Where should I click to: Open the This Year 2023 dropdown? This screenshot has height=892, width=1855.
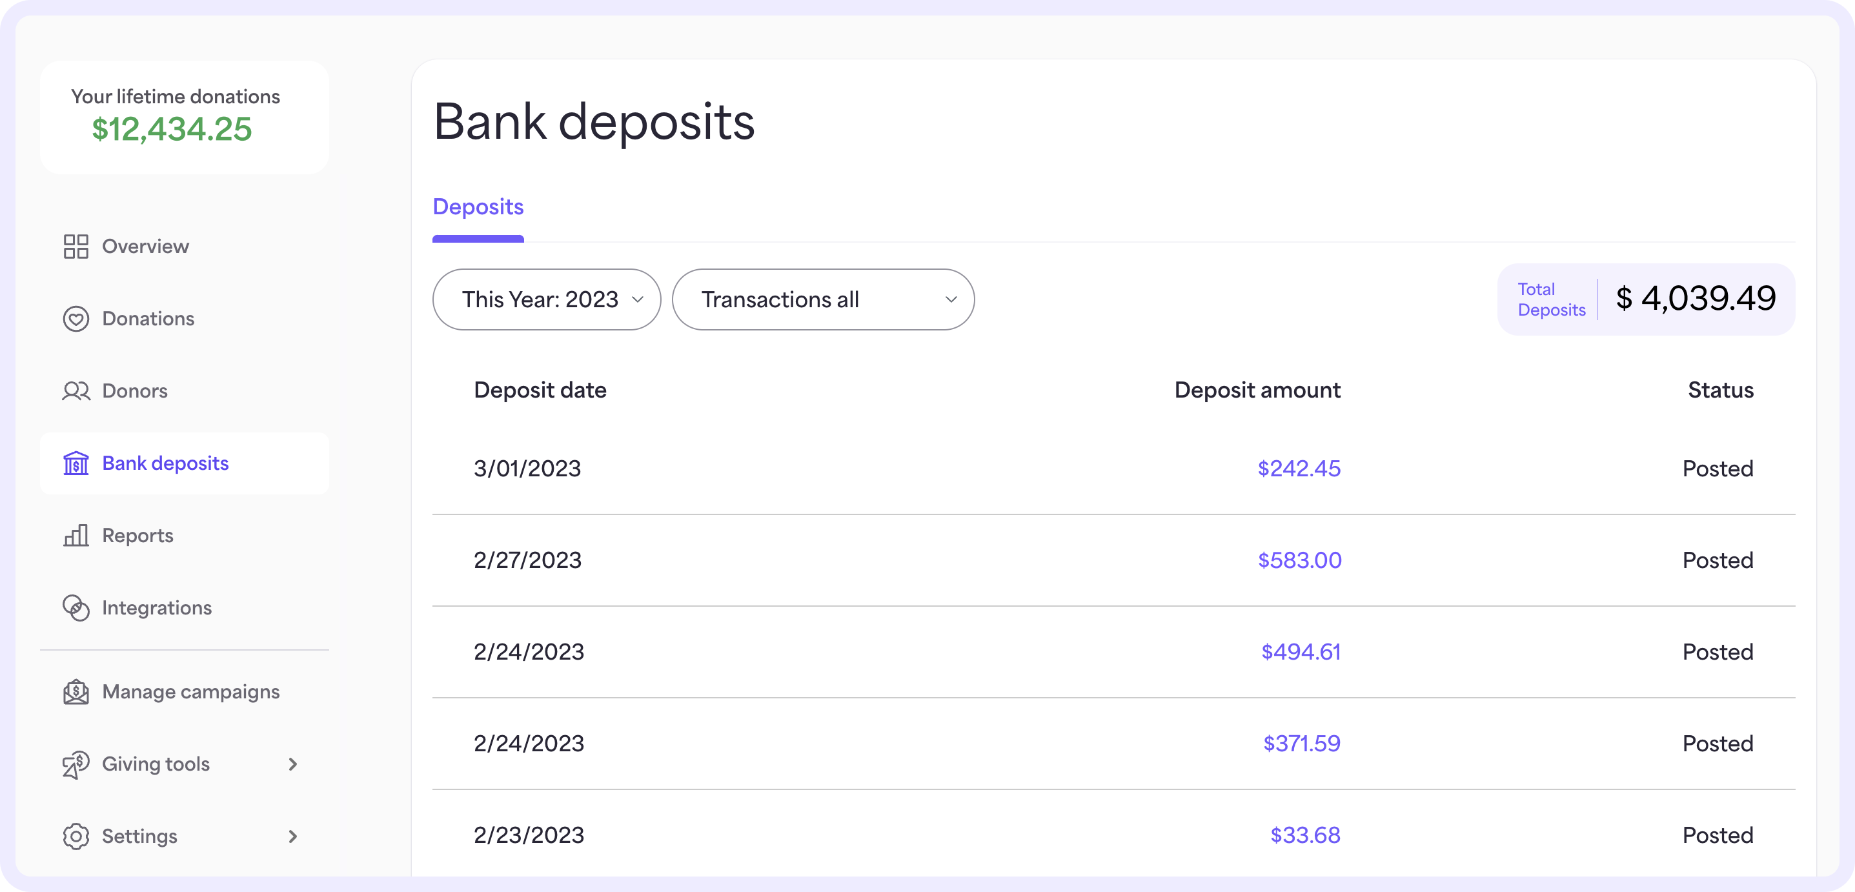(x=547, y=298)
